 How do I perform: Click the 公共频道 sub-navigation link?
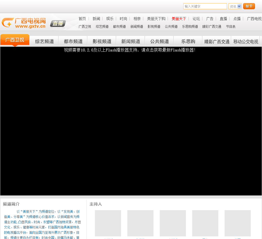[x=171, y=27]
